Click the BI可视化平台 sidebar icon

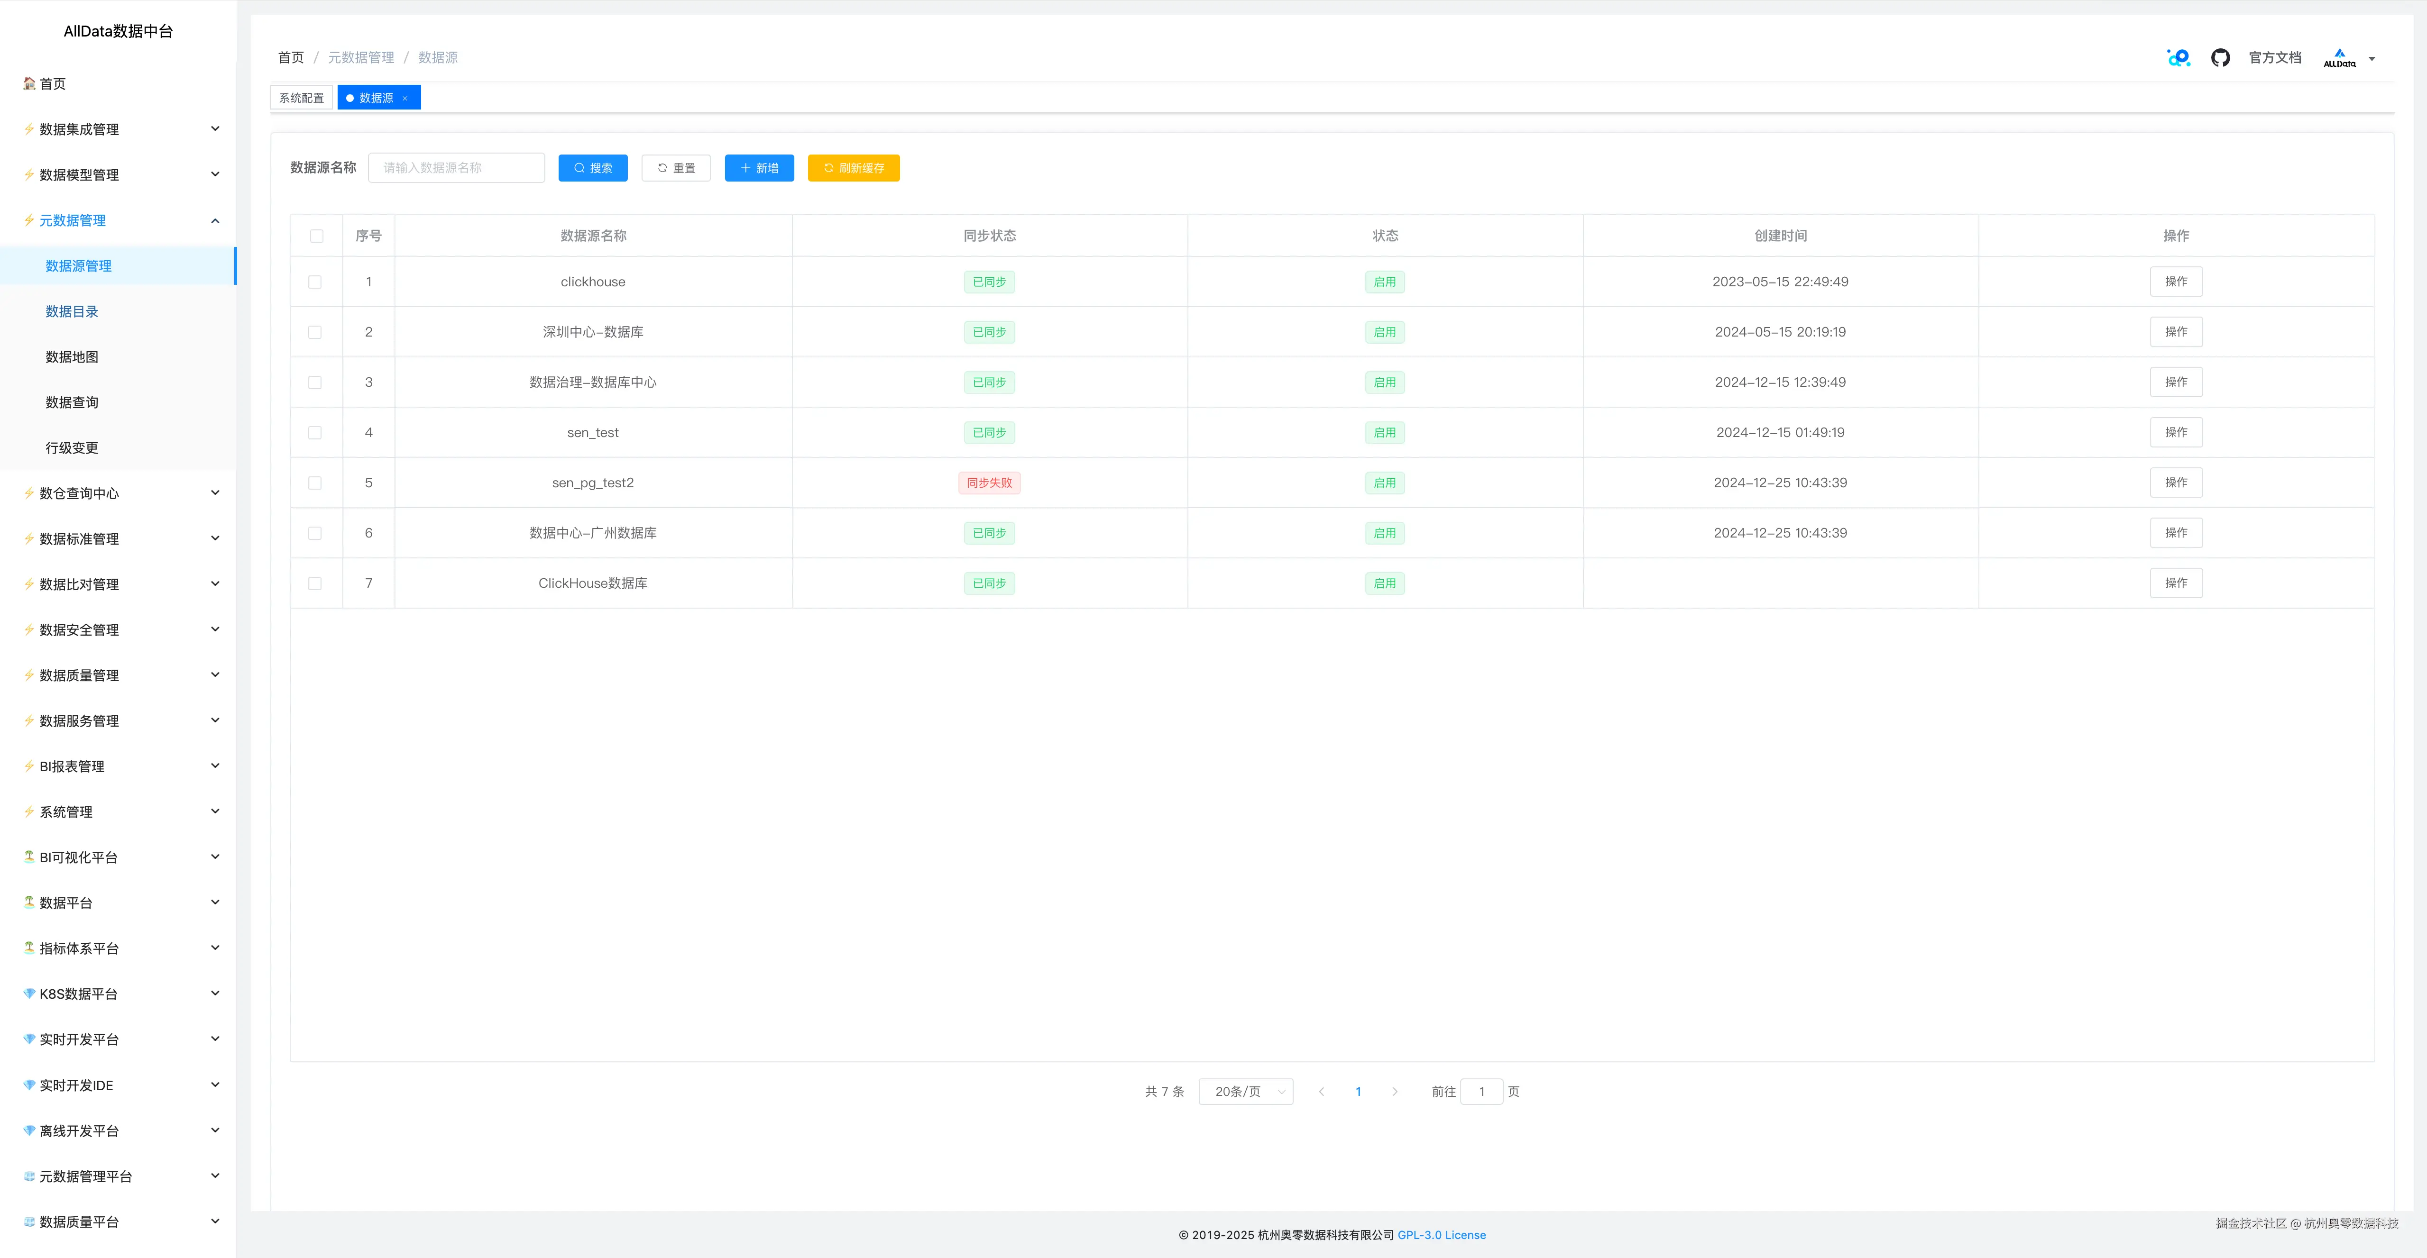[29, 857]
